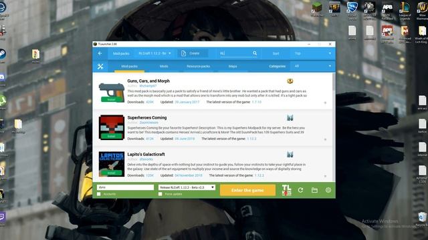Install the Guns, Cars, and Morph pack
The height and width of the screenshot is (240, 428).
pos(112,99)
